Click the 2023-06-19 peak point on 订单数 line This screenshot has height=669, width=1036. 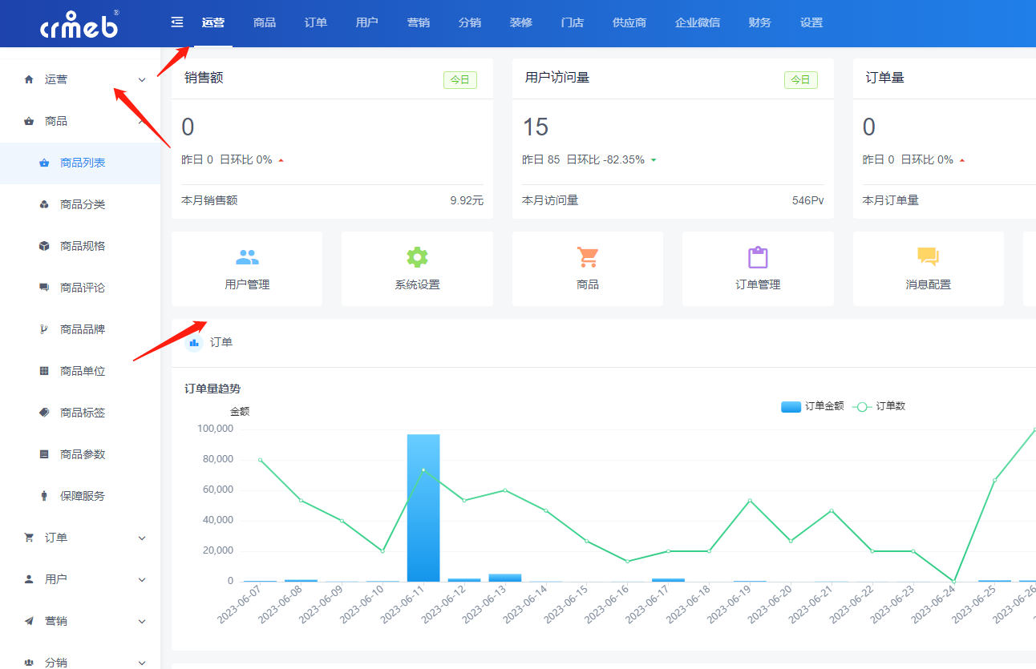point(750,501)
